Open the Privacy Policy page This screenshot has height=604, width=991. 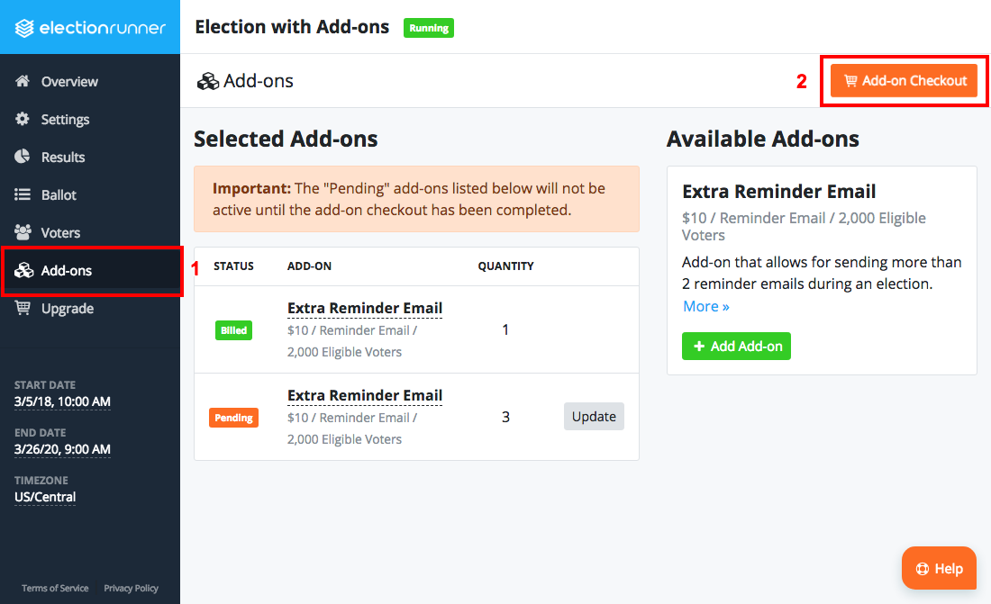[x=131, y=588]
